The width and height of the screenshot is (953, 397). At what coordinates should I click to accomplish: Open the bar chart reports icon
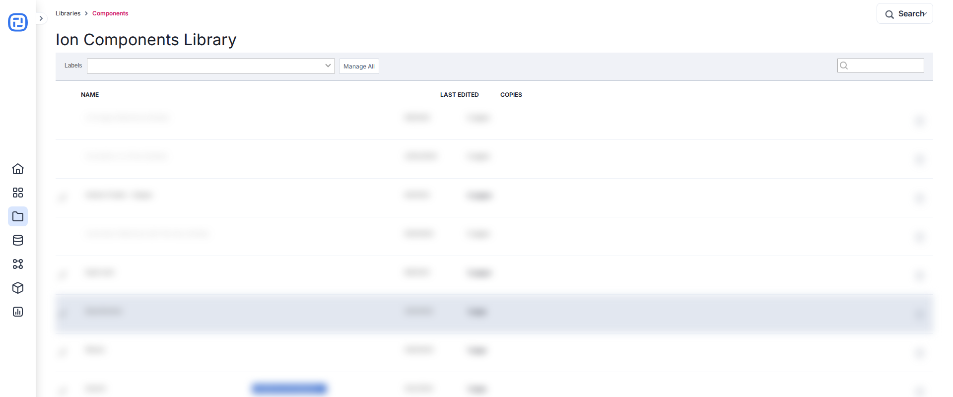point(18,312)
